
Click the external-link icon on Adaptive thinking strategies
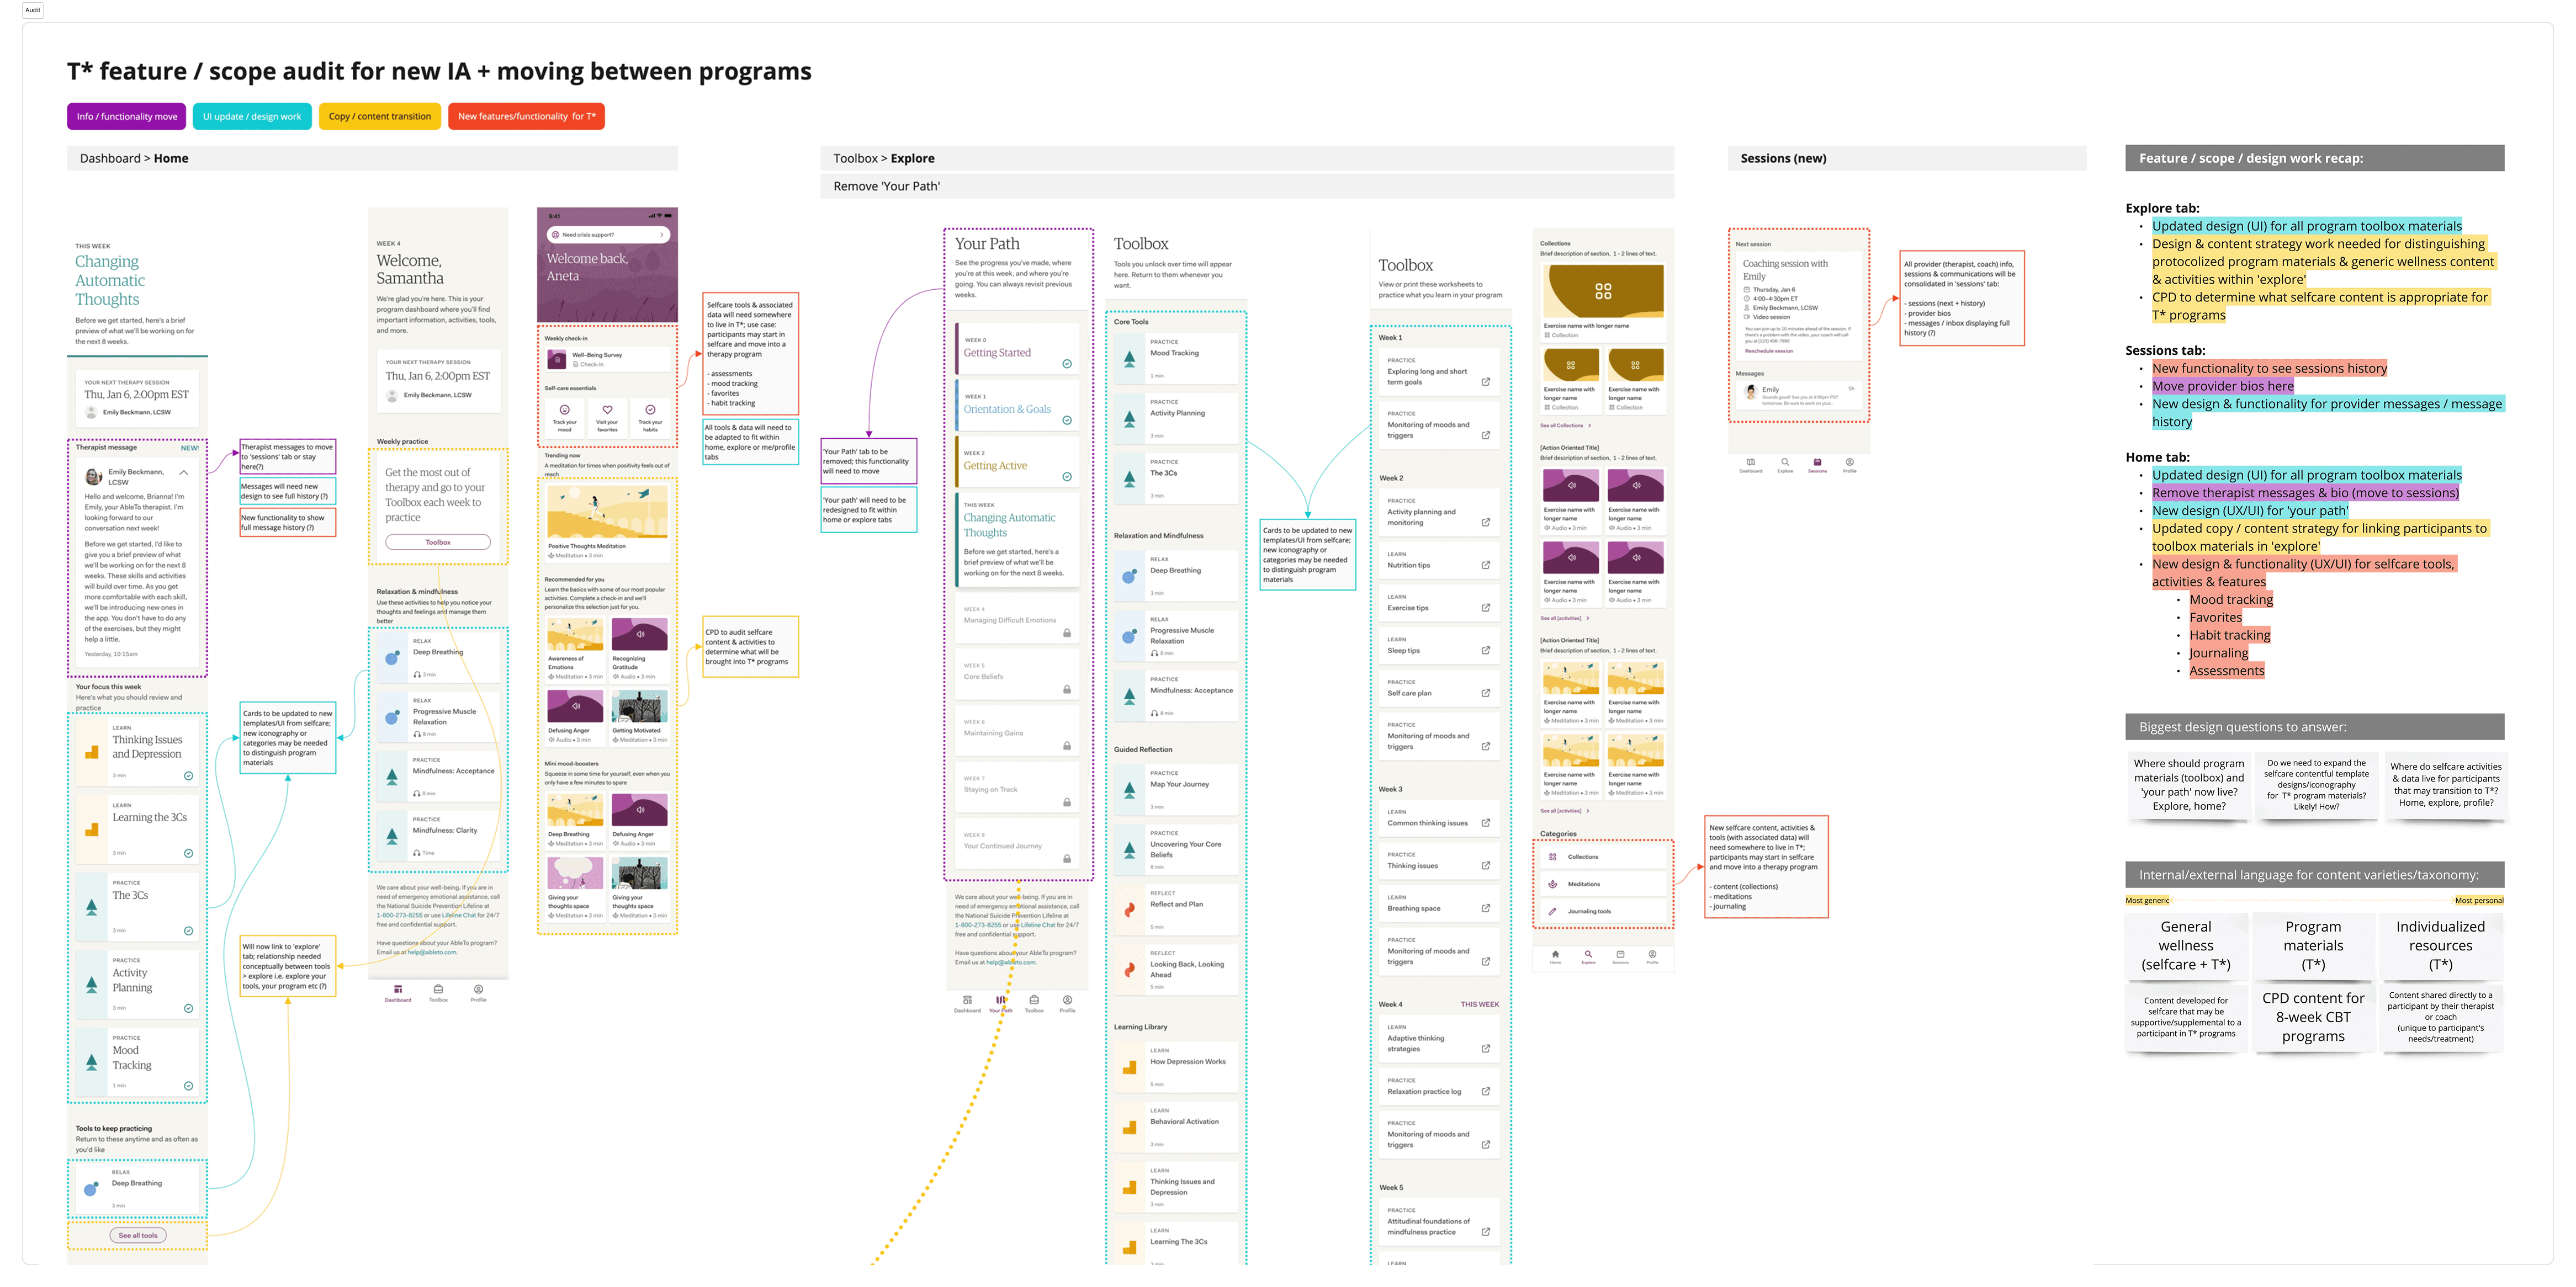tap(1485, 1048)
